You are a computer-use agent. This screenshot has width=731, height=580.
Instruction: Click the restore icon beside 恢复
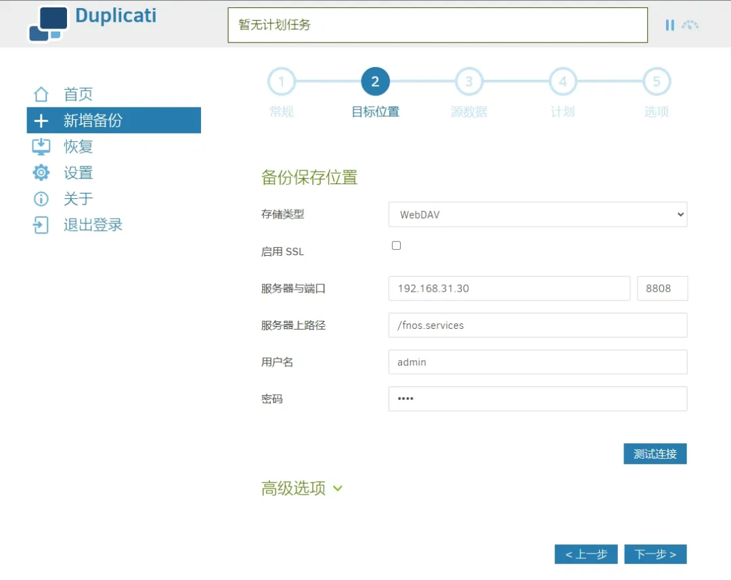(x=41, y=147)
